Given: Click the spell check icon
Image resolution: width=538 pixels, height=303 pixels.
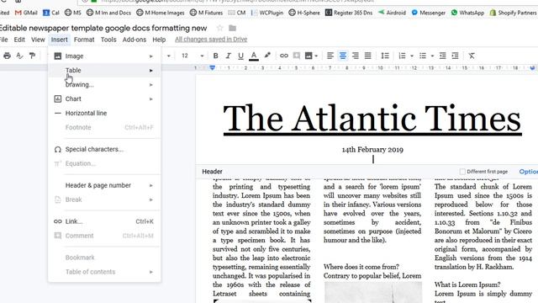Looking at the screenshot, I should (x=19, y=56).
